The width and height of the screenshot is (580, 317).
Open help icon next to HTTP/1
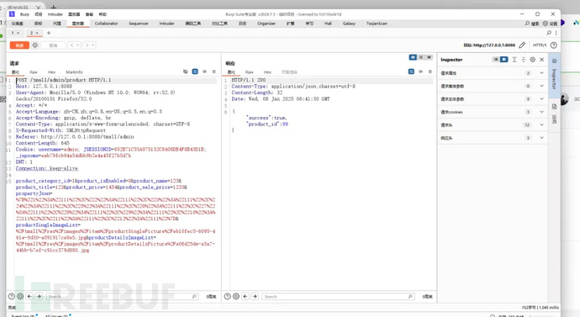pos(553,45)
